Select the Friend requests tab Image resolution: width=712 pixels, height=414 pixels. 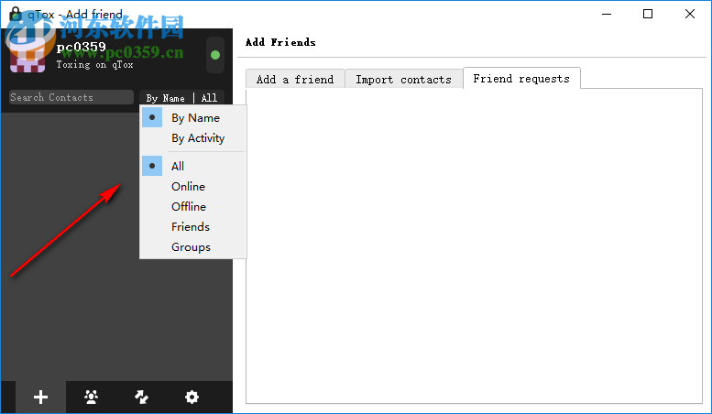[521, 78]
